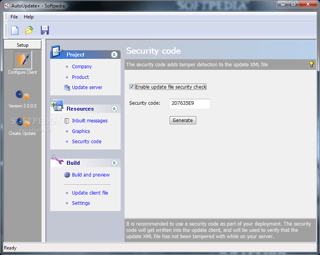Click the Project panel title
This screenshot has height=255, width=320.
[x=75, y=55]
